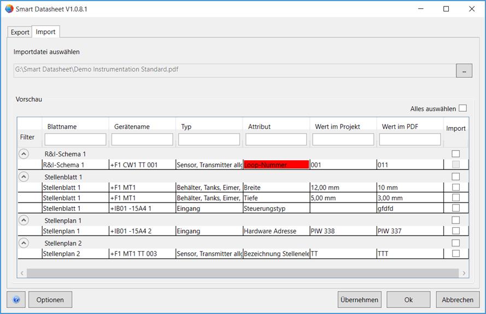The height and width of the screenshot is (314, 486).
Task: Confirm with the Ok button
Action: pos(408,299)
